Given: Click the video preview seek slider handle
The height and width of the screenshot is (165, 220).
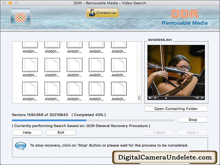Looking at the screenshot, I should 166,98.
